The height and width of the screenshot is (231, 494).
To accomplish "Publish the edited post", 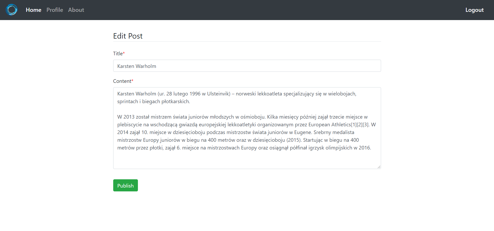I will (126, 185).
